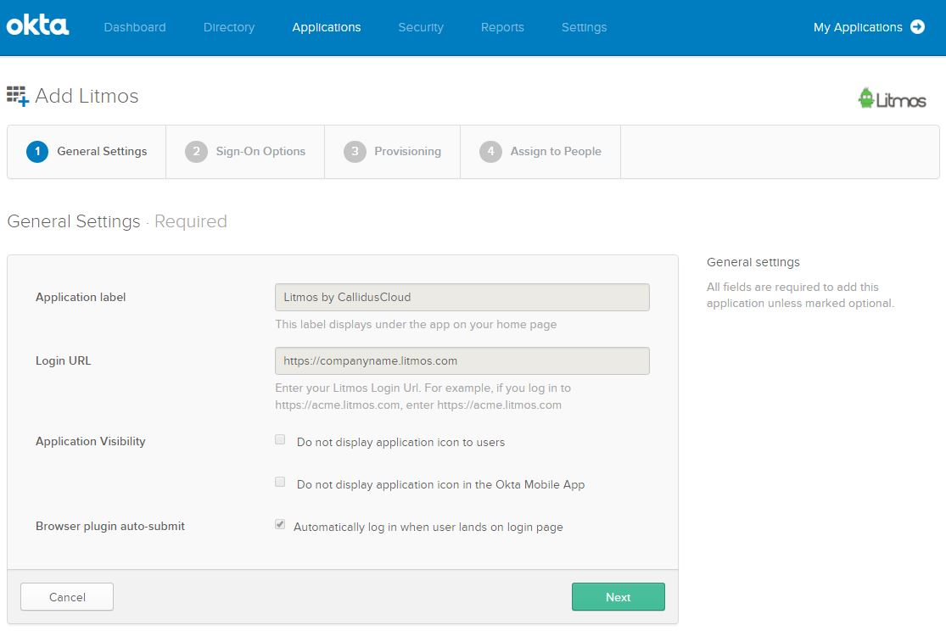Click the 'Application Visibility' label
The image size is (946, 631).
[x=91, y=442]
